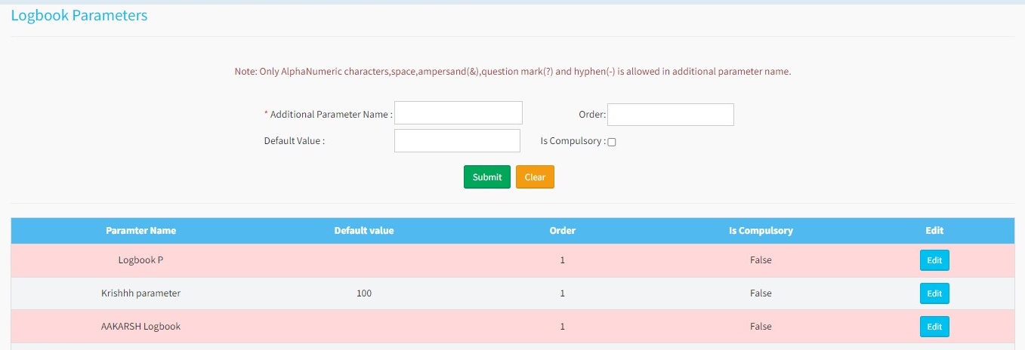
Task: Toggle the Is Compulsory checkbox
Action: pyautogui.click(x=612, y=142)
